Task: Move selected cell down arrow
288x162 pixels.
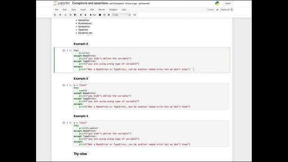Action: (x=85, y=15)
